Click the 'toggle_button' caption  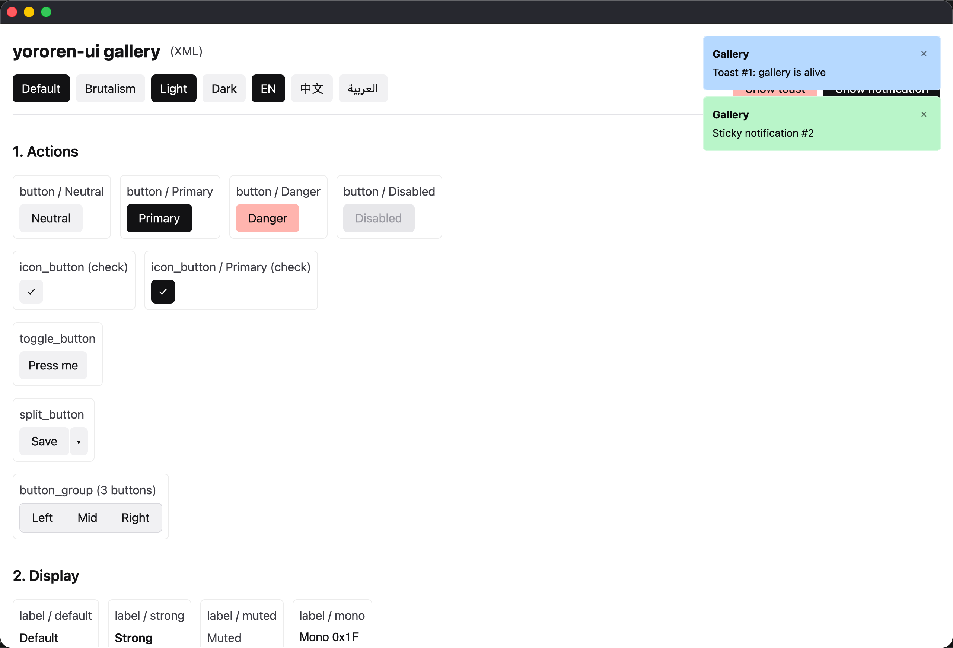coord(57,339)
